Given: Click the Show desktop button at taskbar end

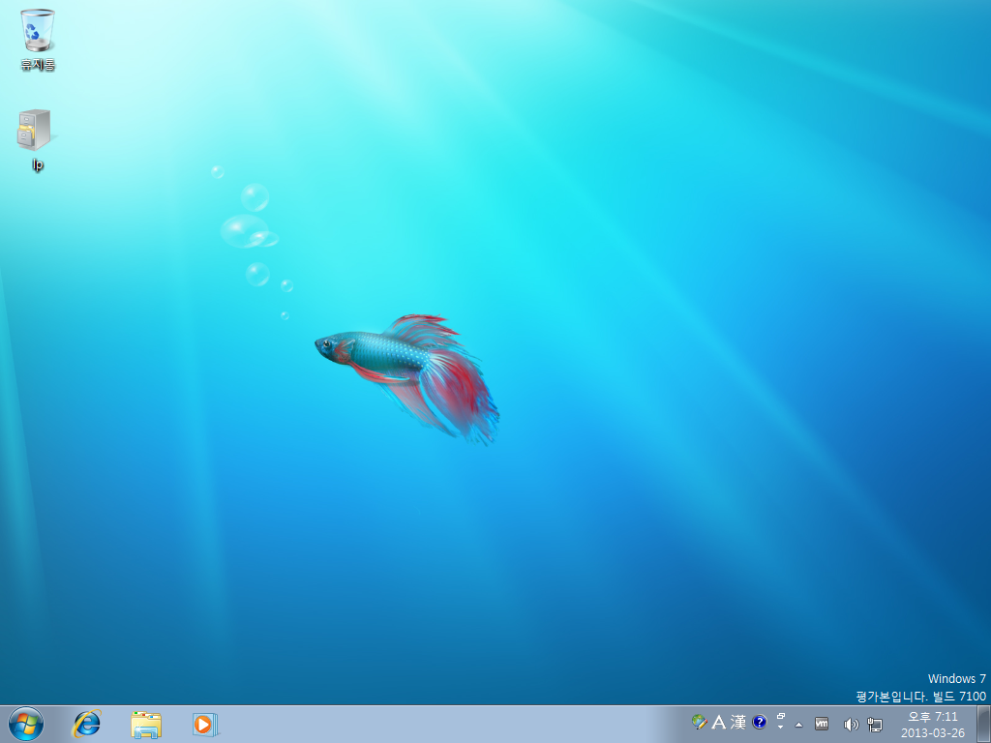Looking at the screenshot, I should click(x=983, y=724).
